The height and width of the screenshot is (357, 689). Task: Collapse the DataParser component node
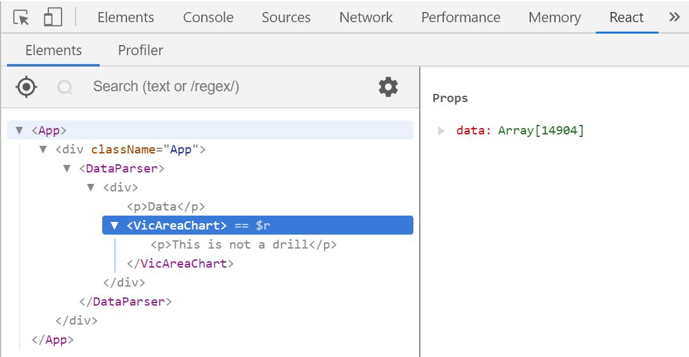67,169
